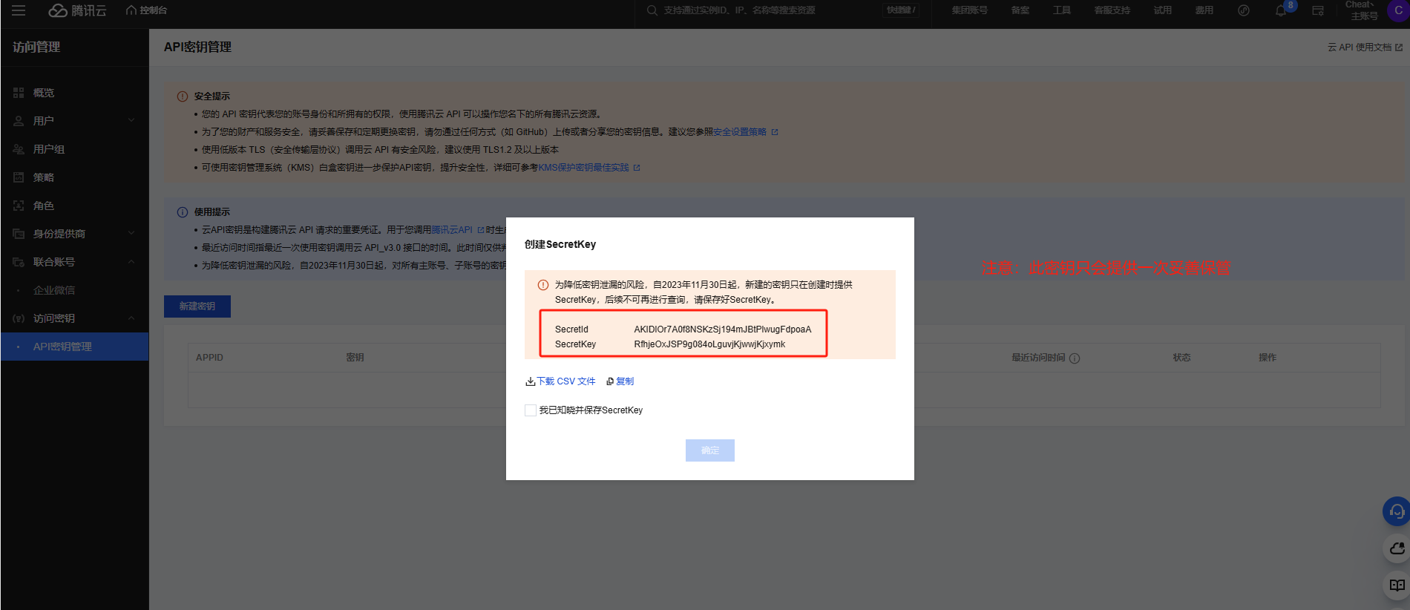
Task: Click the 快捷键 shortcut badge
Action: pyautogui.click(x=901, y=10)
